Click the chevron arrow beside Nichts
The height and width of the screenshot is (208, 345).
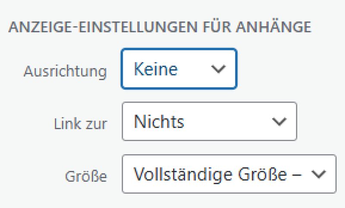279,122
